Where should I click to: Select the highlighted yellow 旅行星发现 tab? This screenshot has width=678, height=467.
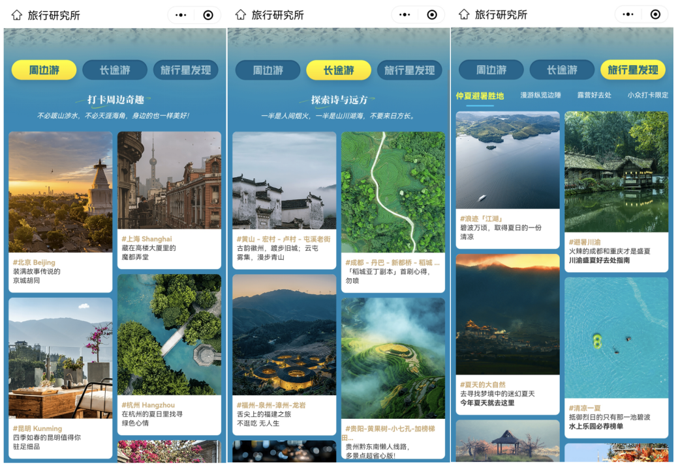click(632, 70)
